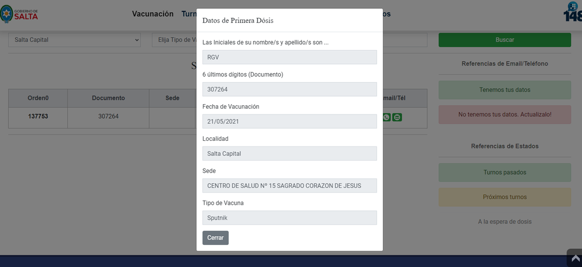Open the Salta Capital locality dropdown
The height and width of the screenshot is (267, 582).
74,40
